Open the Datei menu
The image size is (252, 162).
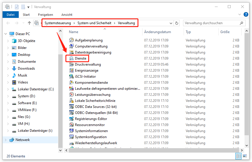coord(11,15)
